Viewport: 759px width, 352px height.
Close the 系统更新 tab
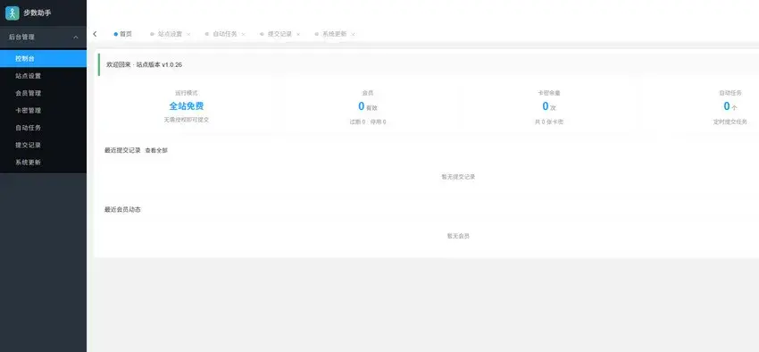pos(353,34)
